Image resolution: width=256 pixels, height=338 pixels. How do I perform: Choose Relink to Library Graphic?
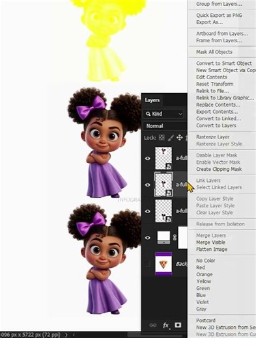tap(225, 98)
